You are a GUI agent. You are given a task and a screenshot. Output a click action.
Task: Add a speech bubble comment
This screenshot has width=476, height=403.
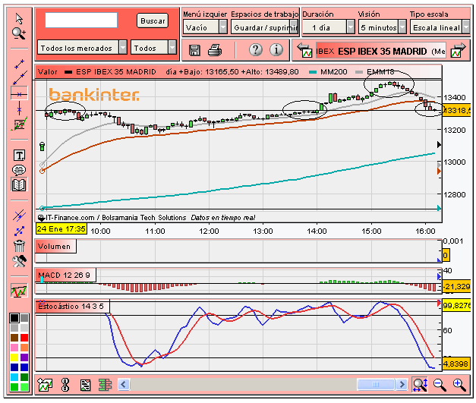[19, 170]
